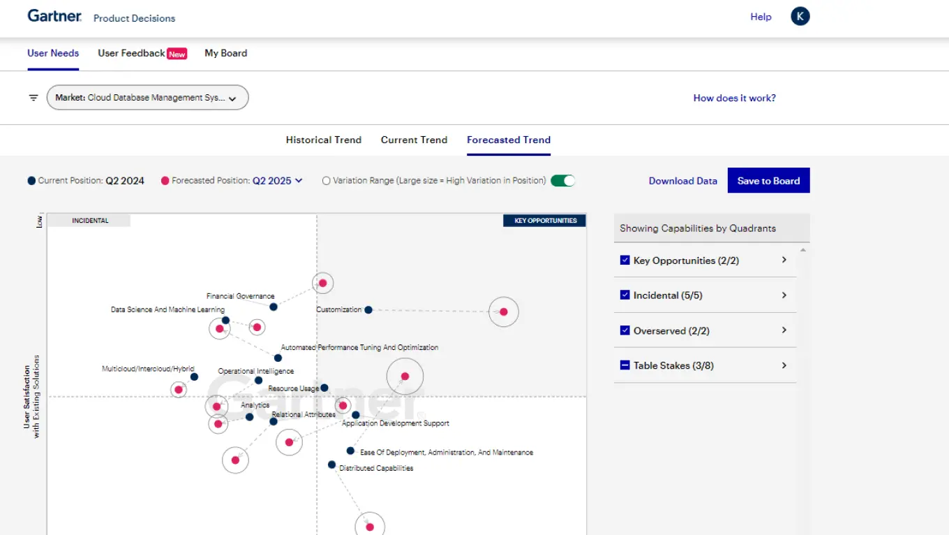
Task: Switch to the Historical Trend tab
Action: (324, 140)
